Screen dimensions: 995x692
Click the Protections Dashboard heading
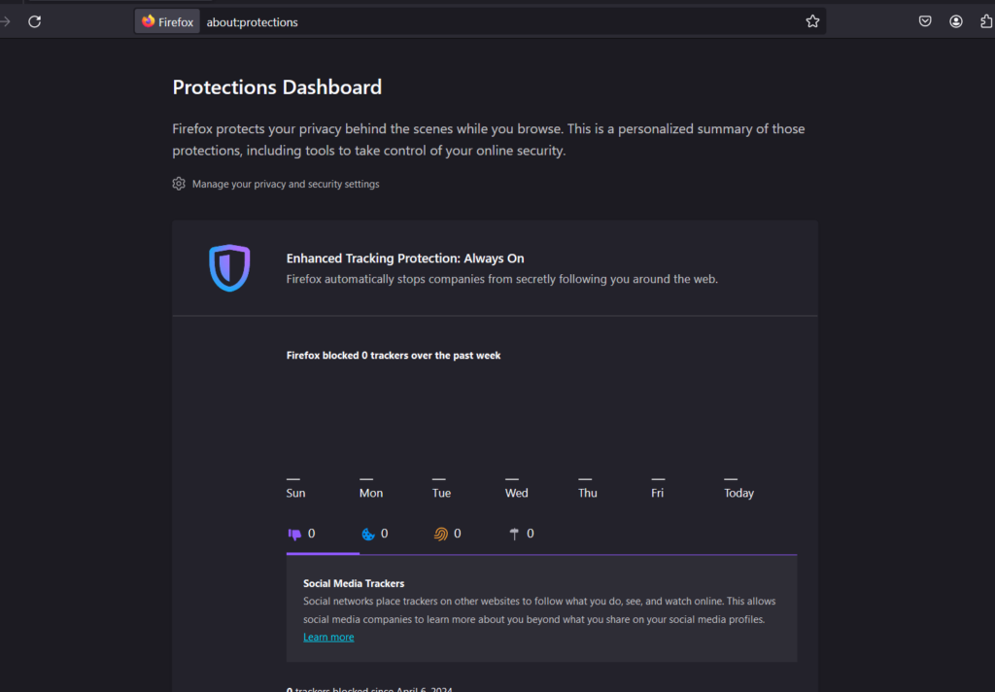[x=277, y=86]
